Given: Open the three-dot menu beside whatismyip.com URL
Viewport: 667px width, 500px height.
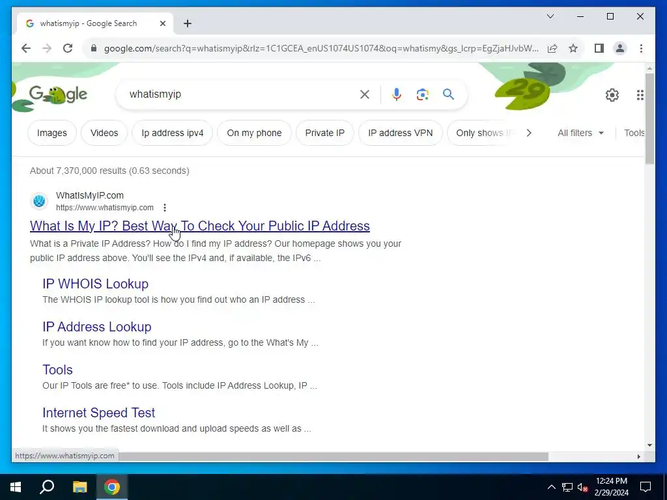Looking at the screenshot, I should pos(165,208).
